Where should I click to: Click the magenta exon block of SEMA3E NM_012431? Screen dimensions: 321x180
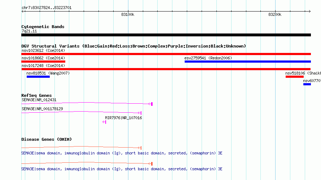point(152,104)
